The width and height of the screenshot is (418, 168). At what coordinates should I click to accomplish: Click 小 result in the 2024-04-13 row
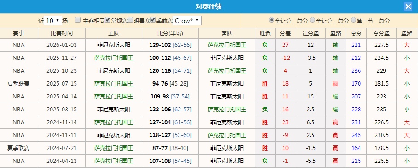click(x=407, y=161)
